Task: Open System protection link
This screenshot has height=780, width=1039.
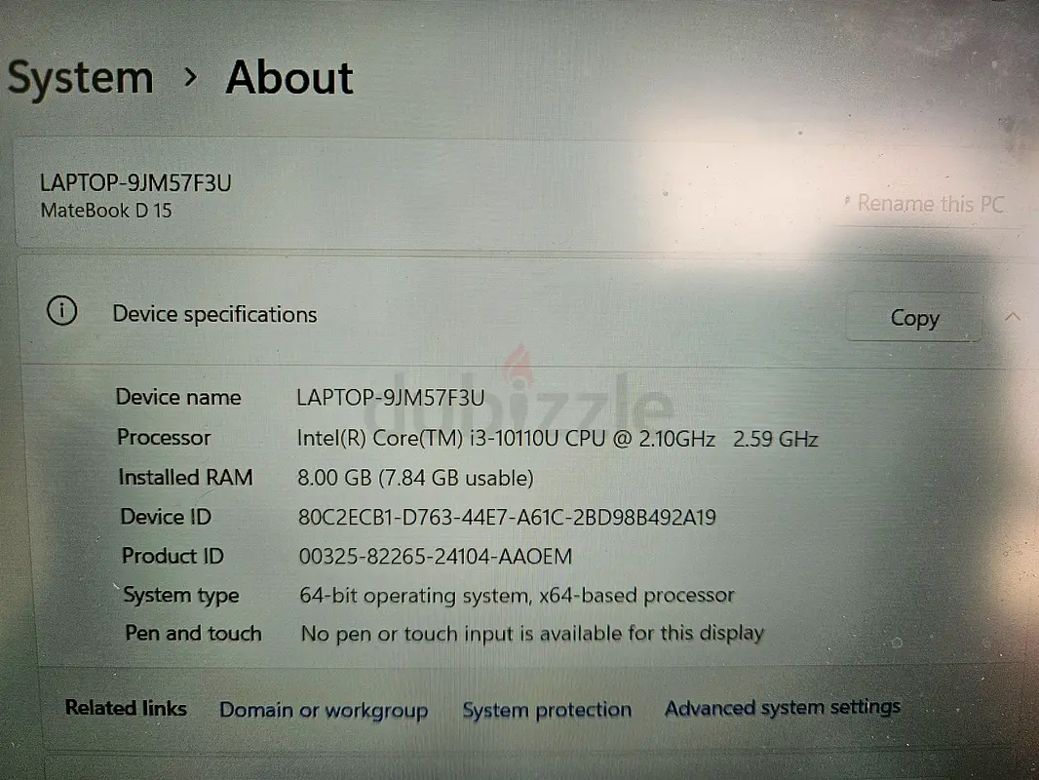Action: coord(547,710)
